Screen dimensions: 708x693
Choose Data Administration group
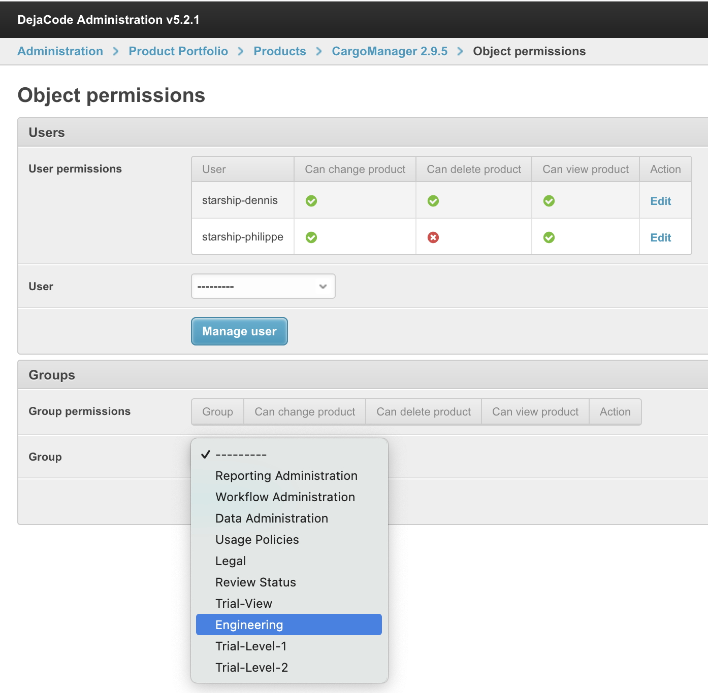289,518
